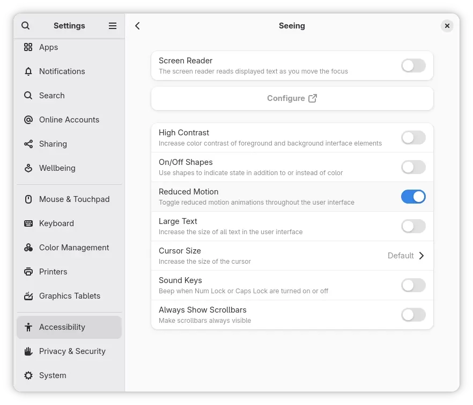Toggle Large Text on
The width and height of the screenshot is (473, 405).
pos(413,226)
